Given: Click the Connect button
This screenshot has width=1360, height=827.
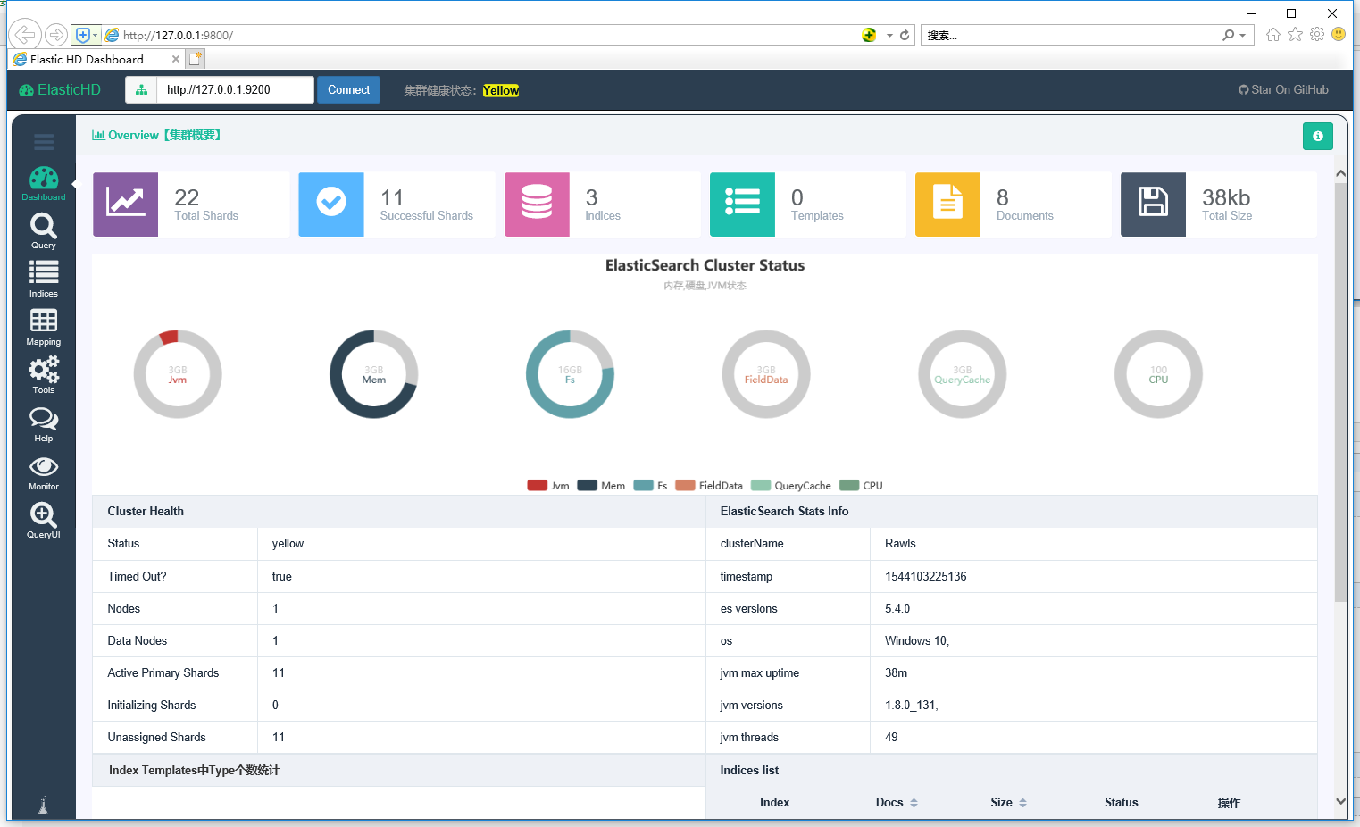Looking at the screenshot, I should tap(348, 89).
